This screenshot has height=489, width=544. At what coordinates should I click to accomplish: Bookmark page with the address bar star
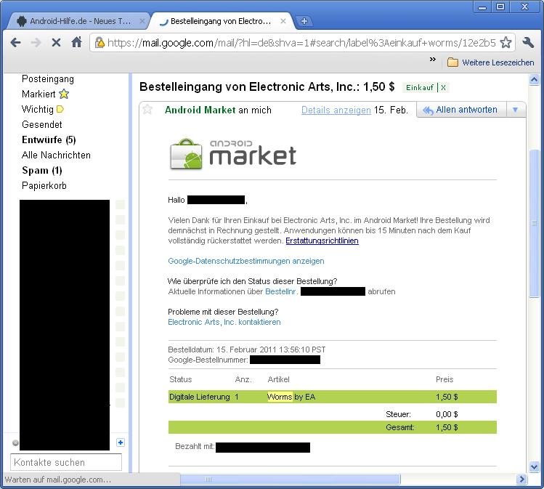[506, 43]
